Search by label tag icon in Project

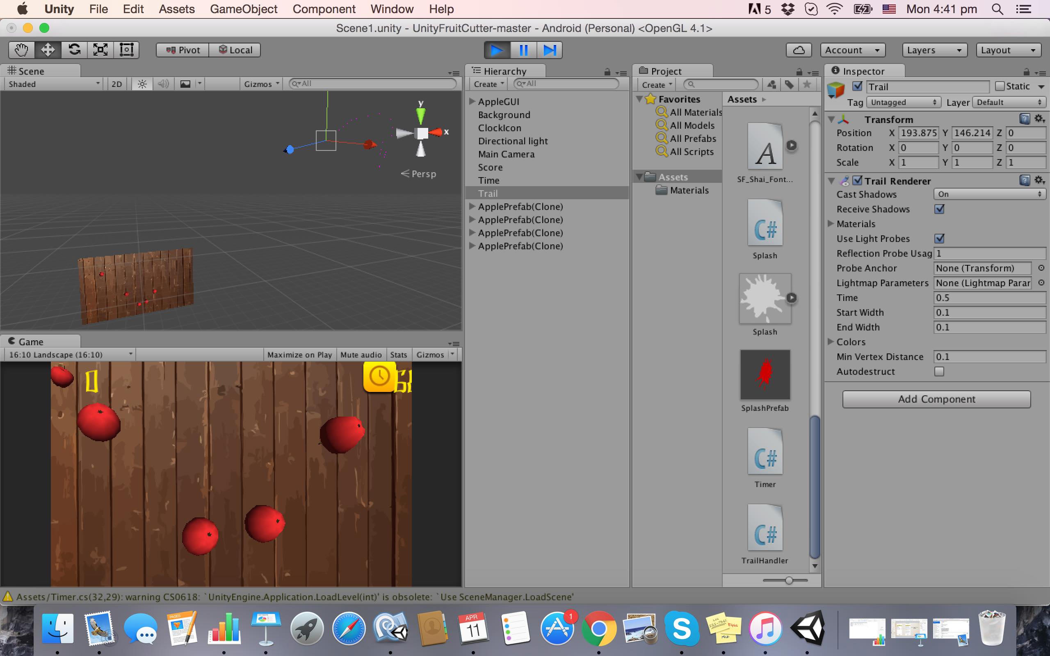pyautogui.click(x=789, y=84)
